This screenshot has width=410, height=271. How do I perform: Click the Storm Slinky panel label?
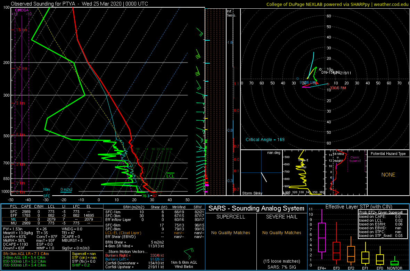click(x=253, y=193)
